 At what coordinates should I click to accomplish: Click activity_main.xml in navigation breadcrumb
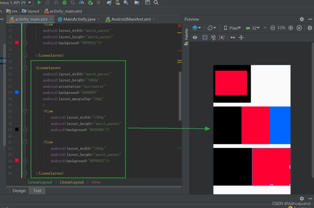pos(63,11)
